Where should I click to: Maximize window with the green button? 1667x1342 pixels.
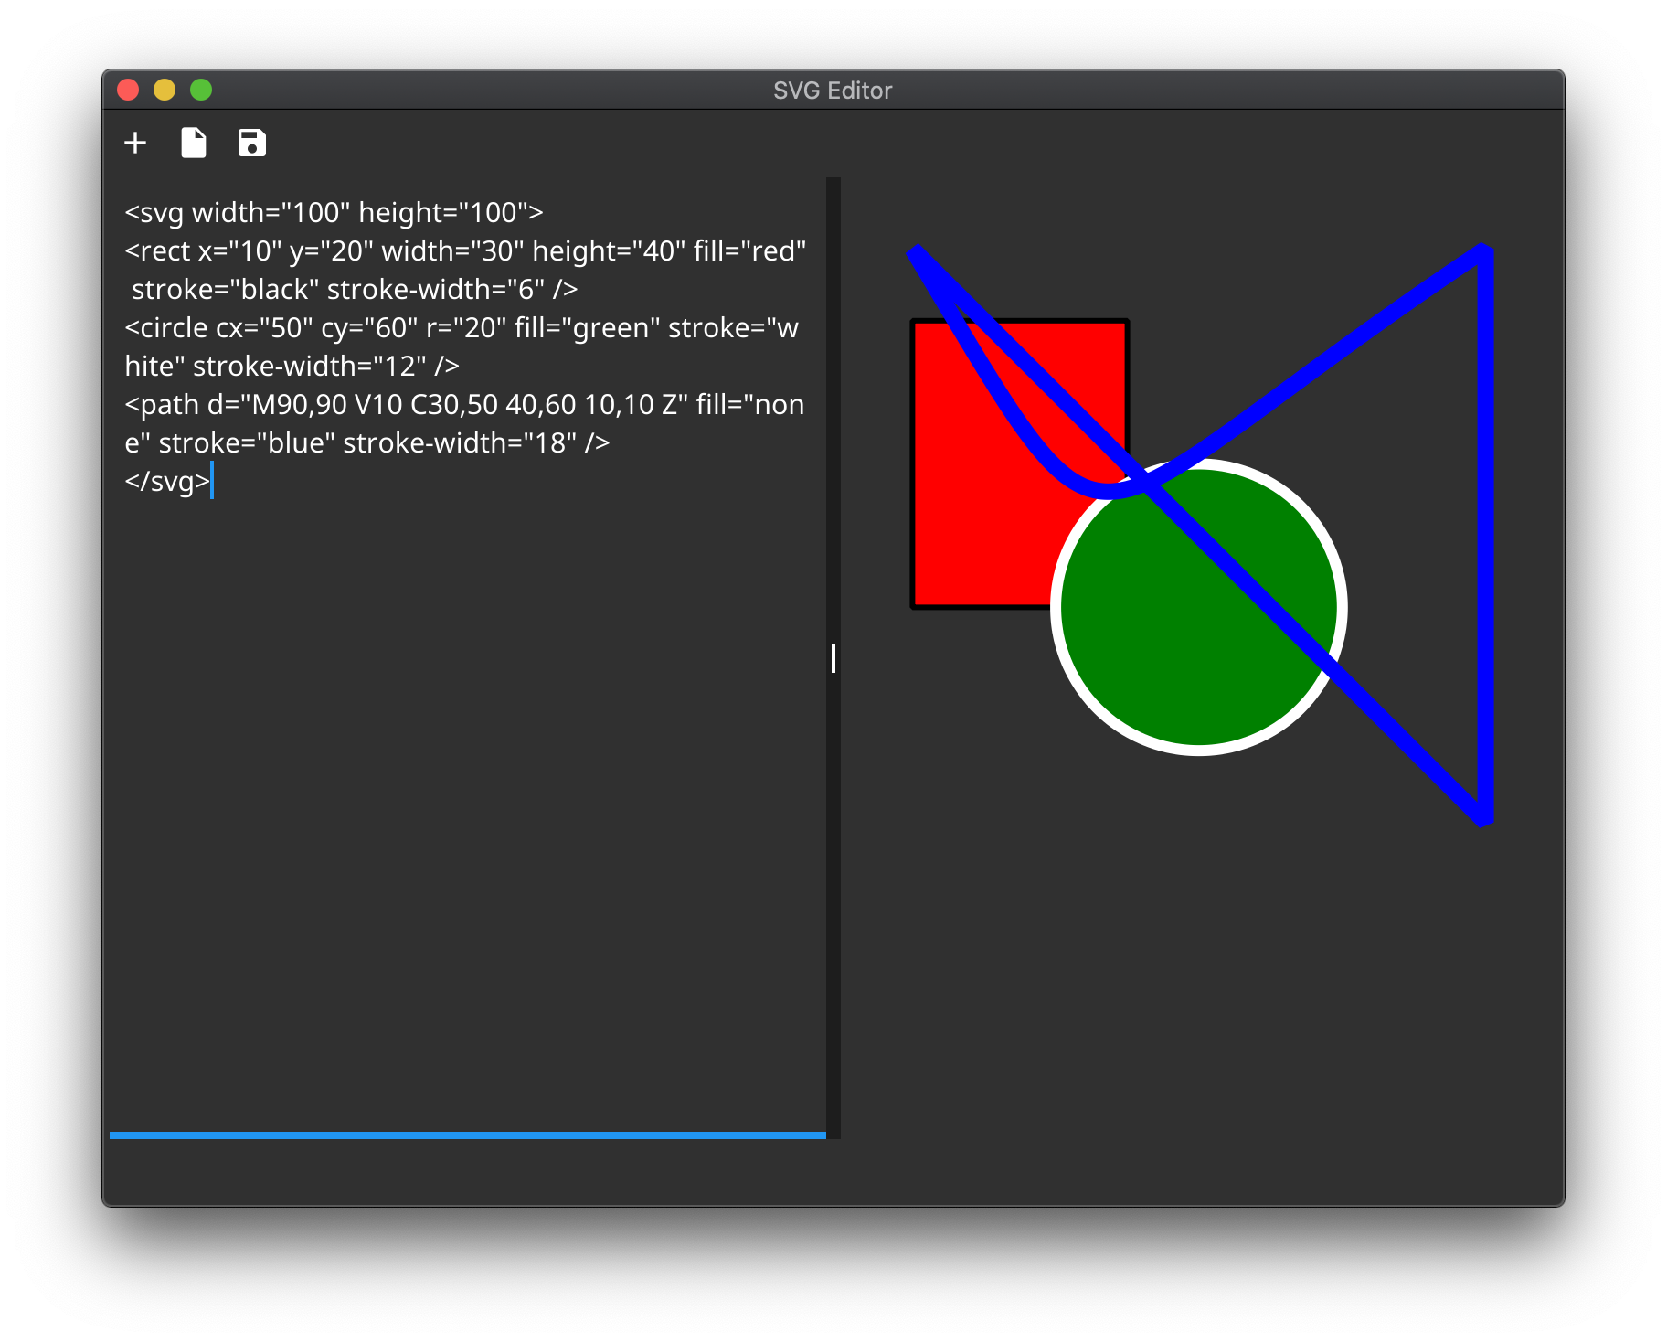tap(201, 90)
